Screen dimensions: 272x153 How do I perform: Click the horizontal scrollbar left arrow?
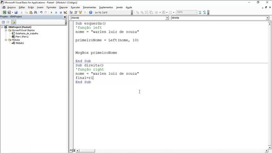tap(77, 150)
